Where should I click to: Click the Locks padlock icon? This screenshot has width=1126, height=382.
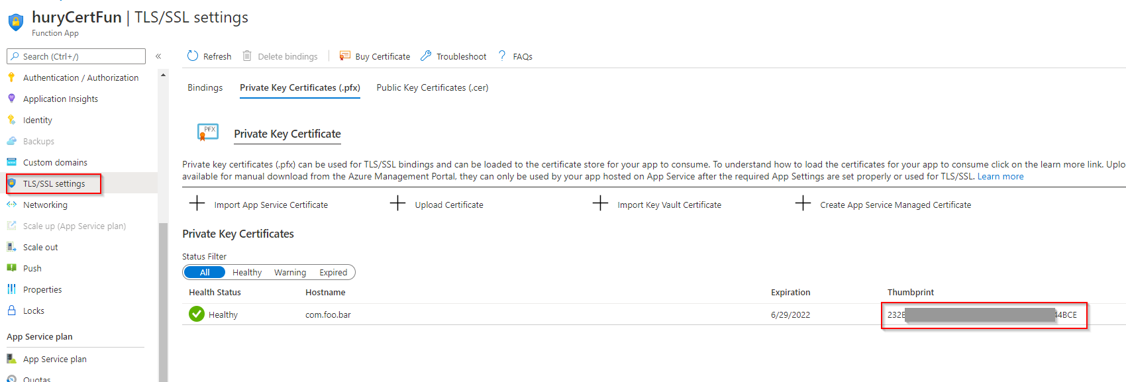click(x=11, y=310)
